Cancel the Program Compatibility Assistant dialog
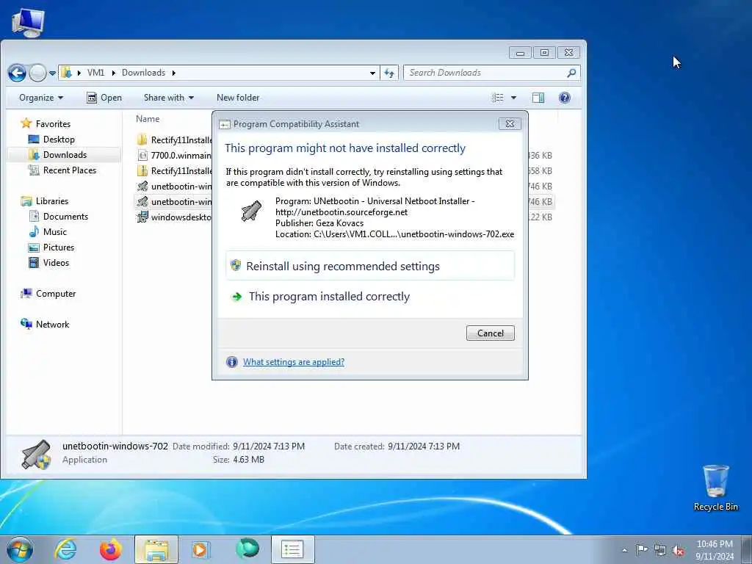The width and height of the screenshot is (752, 564). [x=490, y=333]
